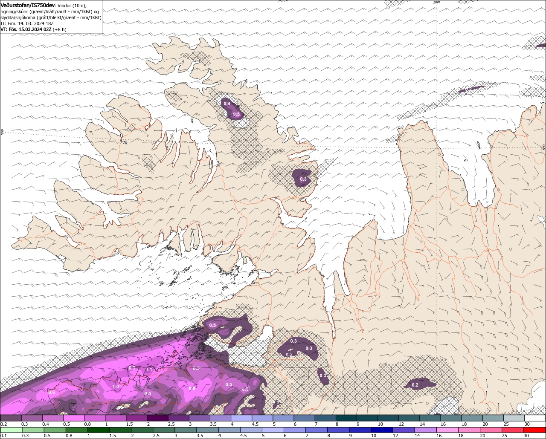Image resolution: width=546 pixels, height=439 pixels.
Task: Click bright red lower legend swatch labeled 30
Action: point(535,430)
